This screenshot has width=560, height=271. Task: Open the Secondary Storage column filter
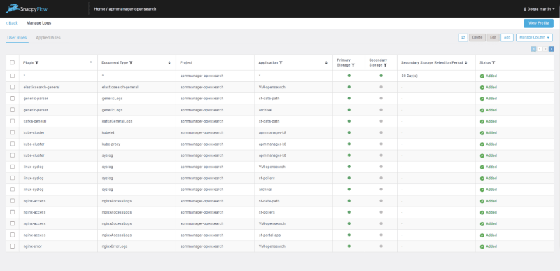click(x=385, y=65)
